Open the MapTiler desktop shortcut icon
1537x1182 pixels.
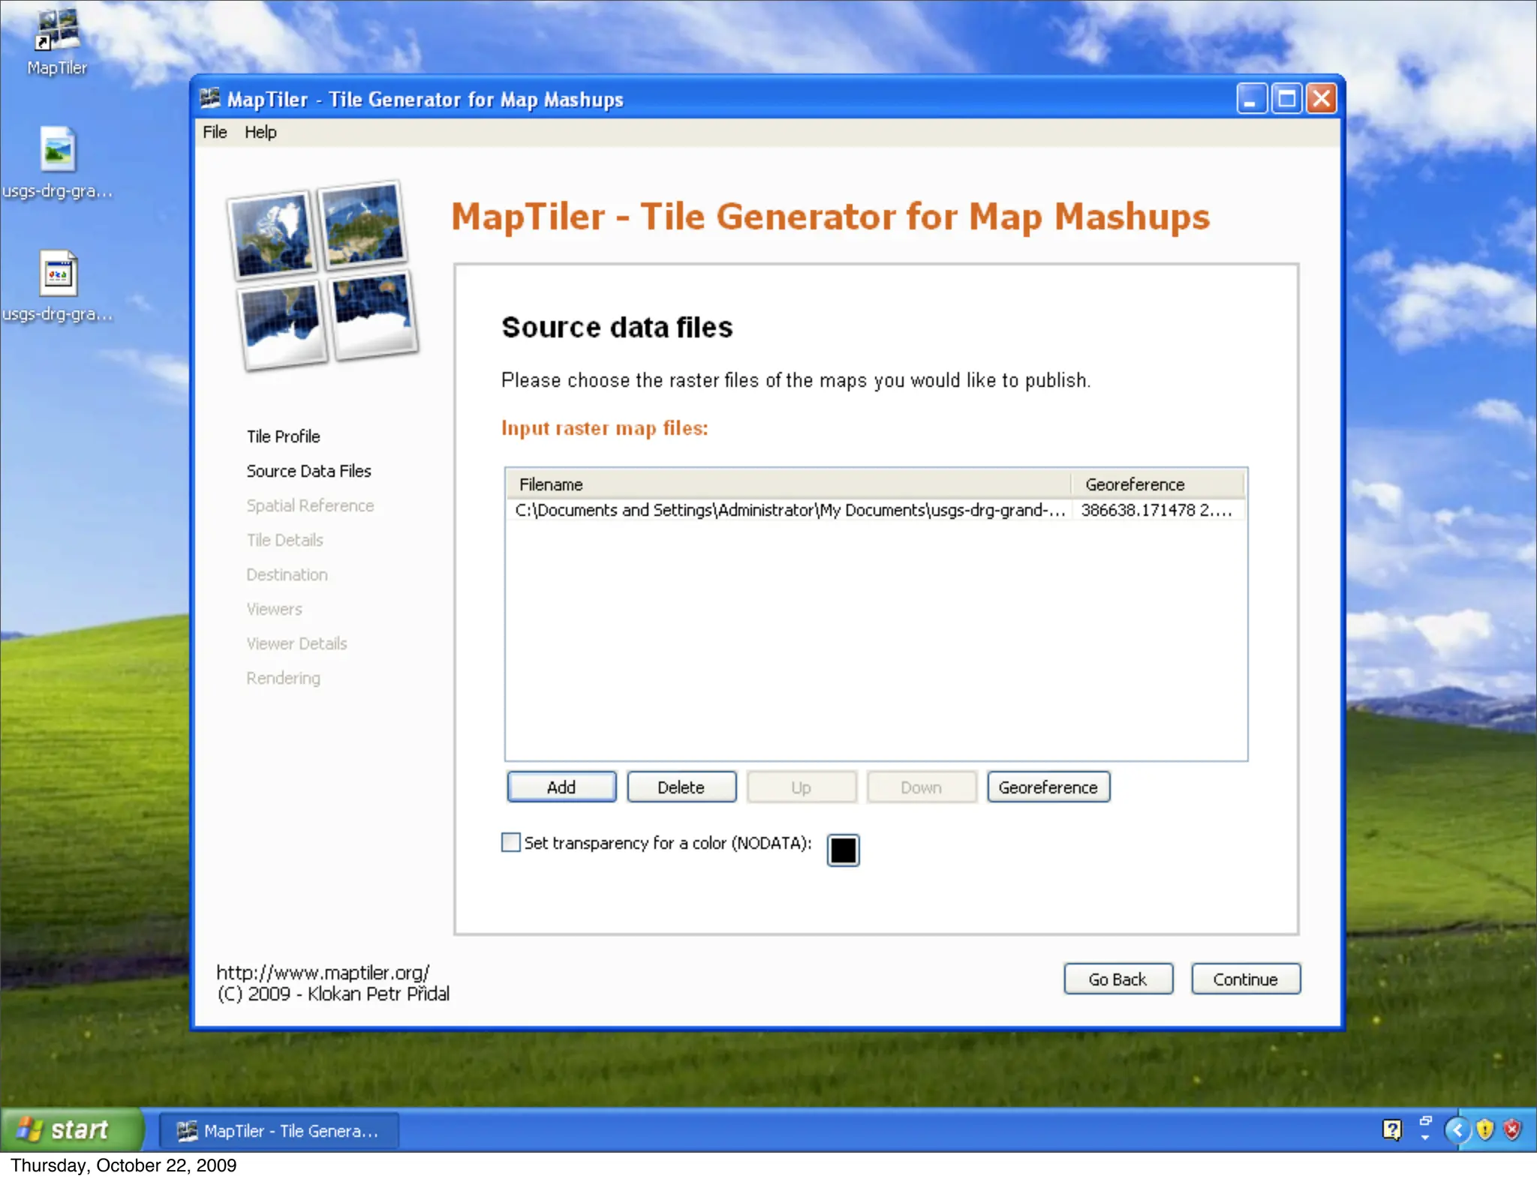pos(57,31)
